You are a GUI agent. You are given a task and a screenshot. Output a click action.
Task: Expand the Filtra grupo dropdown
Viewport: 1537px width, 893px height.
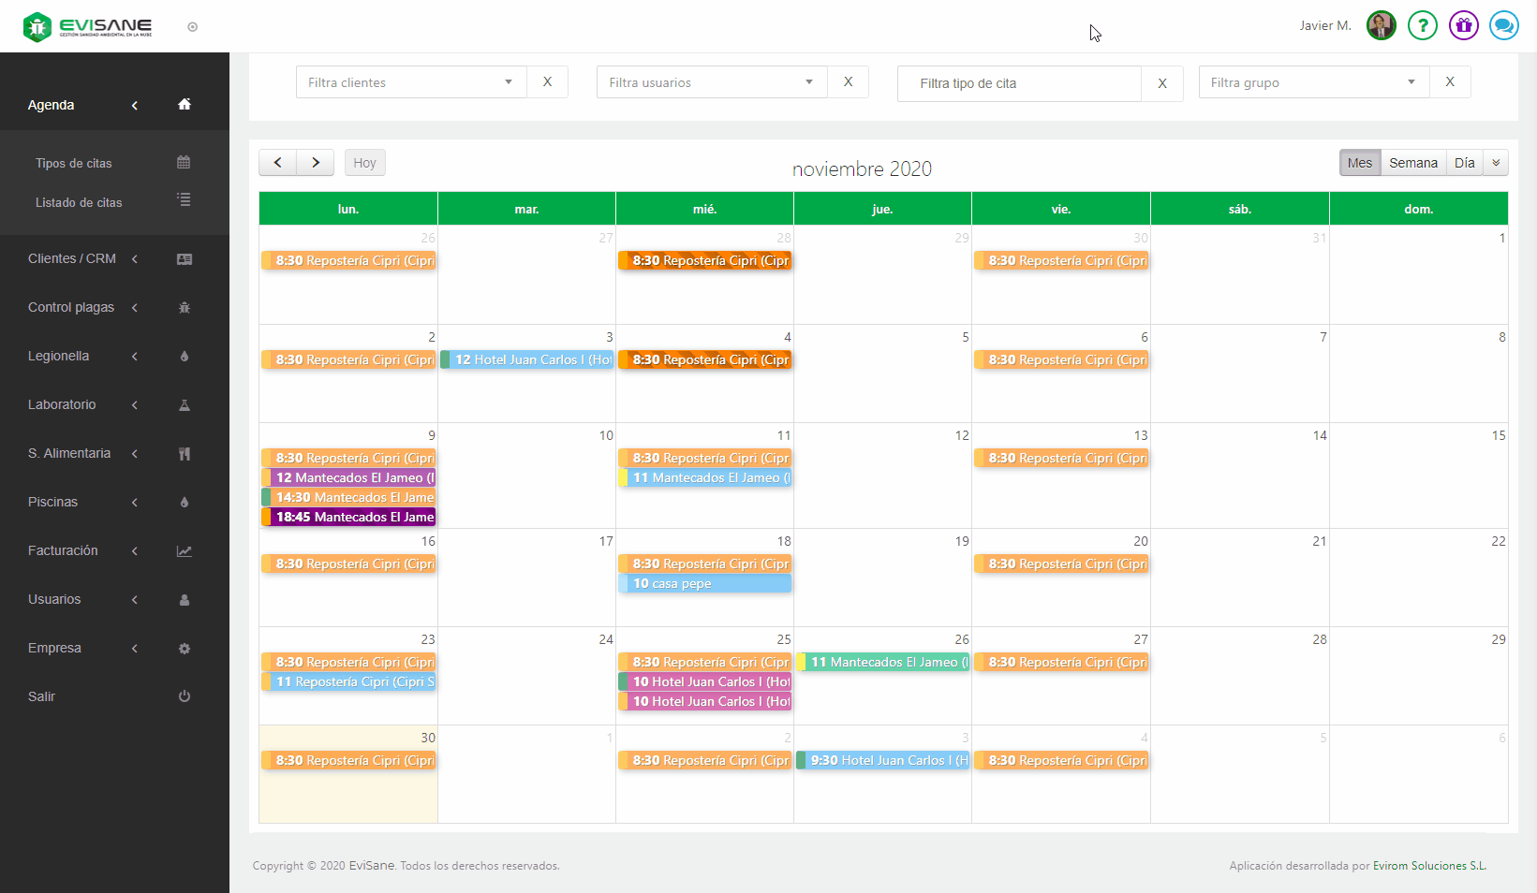point(1312,82)
